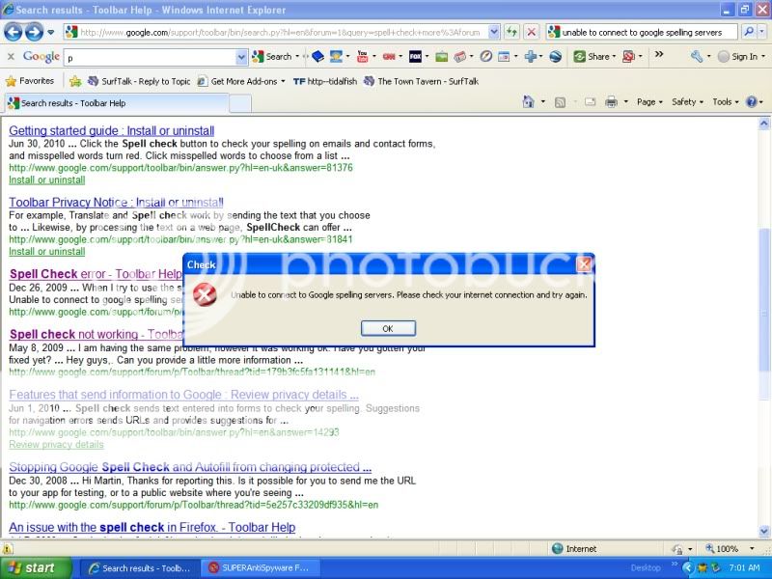Click the RSS feeds icon
The height and width of the screenshot is (579, 772).
pos(560,102)
